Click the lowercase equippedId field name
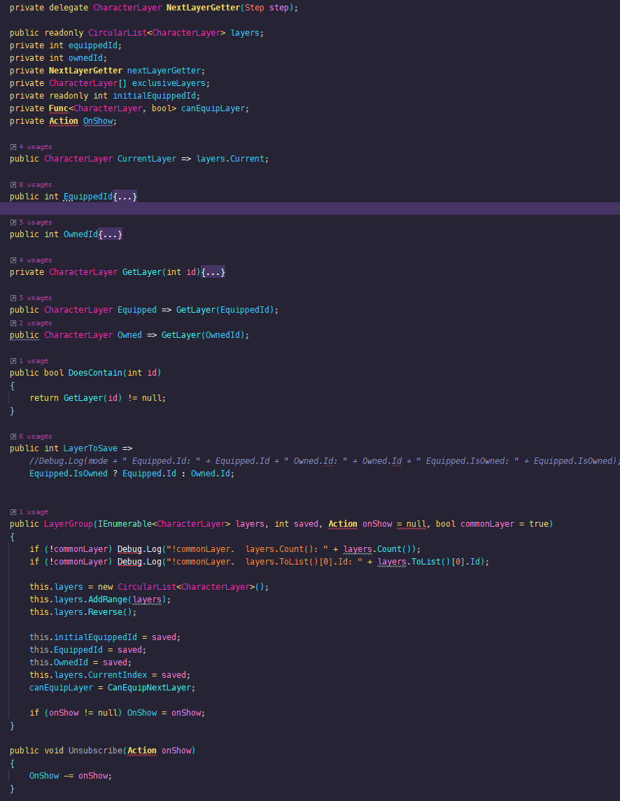The image size is (620, 801). click(92, 45)
